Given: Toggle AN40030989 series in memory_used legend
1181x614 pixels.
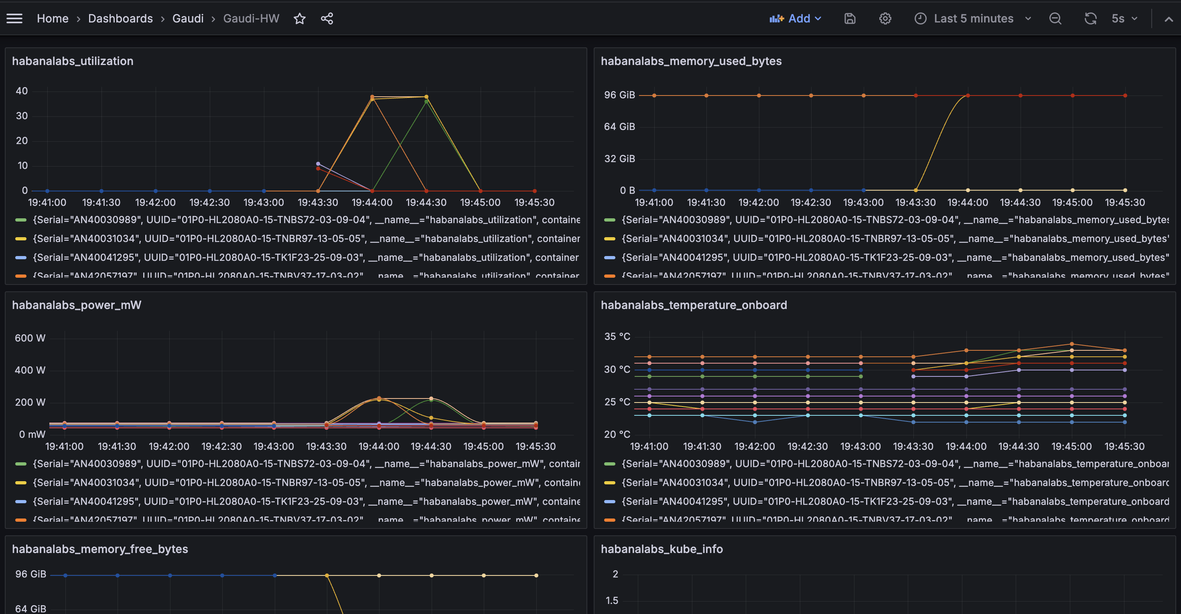Looking at the screenshot, I should tap(895, 220).
